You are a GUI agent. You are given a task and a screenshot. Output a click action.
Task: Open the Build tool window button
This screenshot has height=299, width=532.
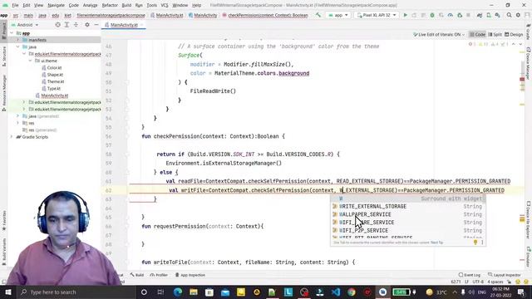[x=137, y=275]
